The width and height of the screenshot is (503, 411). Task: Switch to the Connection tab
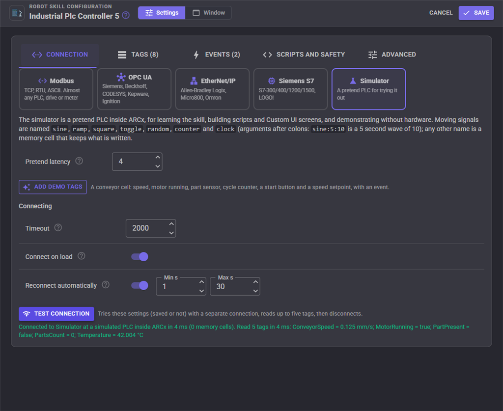click(x=60, y=55)
